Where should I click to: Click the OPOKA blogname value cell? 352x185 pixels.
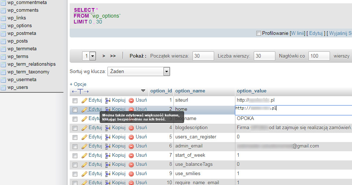click(x=245, y=119)
